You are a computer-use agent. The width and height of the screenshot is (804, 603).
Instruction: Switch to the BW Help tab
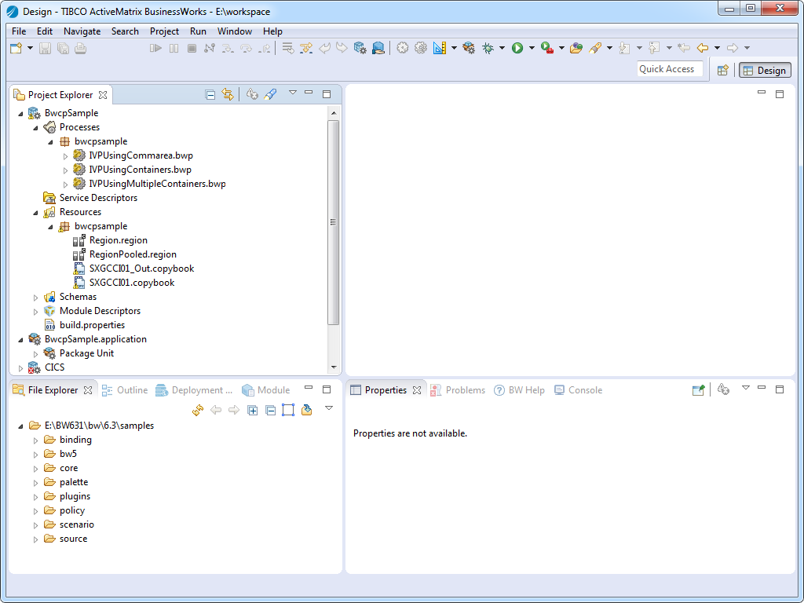point(520,390)
